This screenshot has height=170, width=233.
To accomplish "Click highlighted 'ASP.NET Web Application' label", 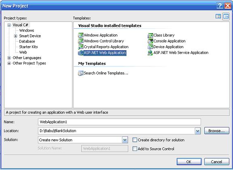I will 105,53.
